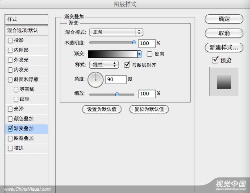This screenshot has width=250, height=193.
Task: Uncheck 与图层对齐 checkbox
Action: click(x=127, y=65)
